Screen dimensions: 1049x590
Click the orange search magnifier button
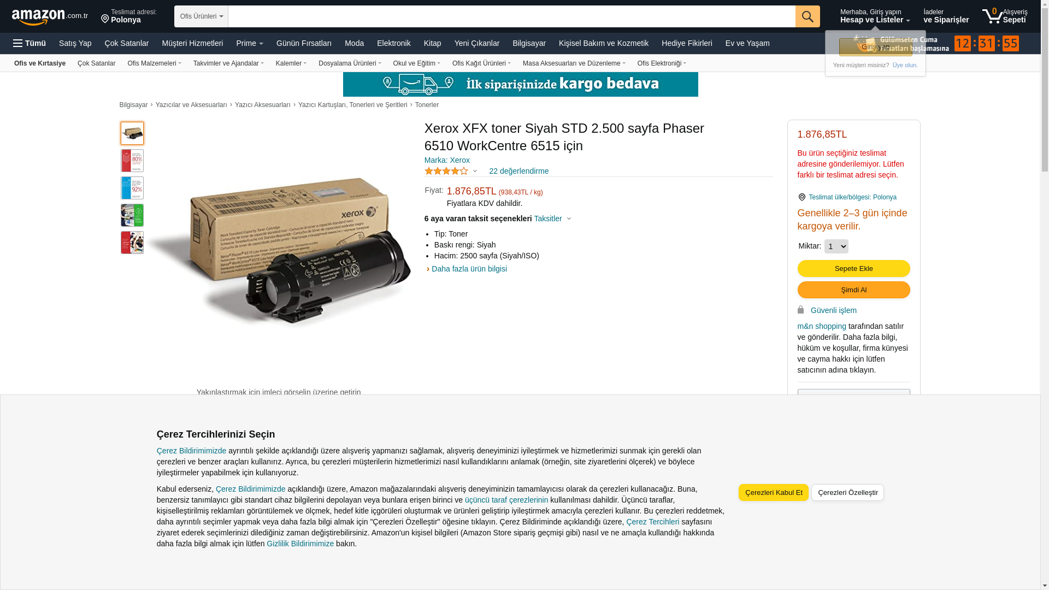point(808,16)
